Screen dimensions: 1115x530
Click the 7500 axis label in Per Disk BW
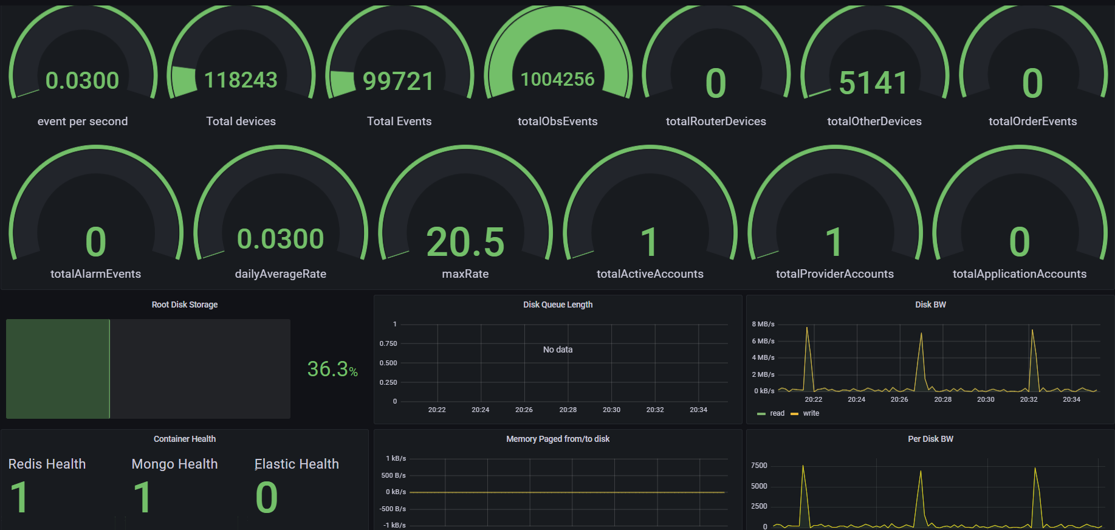[x=760, y=466]
